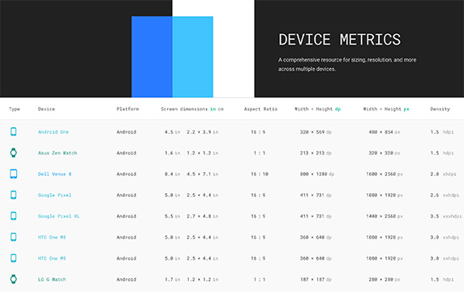Viewport: 464px width, 292px height.
Task: Click the tablet icon beside Dell Venue 8
Action: 13,174
